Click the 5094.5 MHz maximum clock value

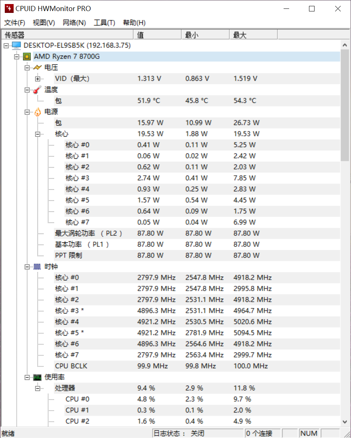(x=253, y=333)
